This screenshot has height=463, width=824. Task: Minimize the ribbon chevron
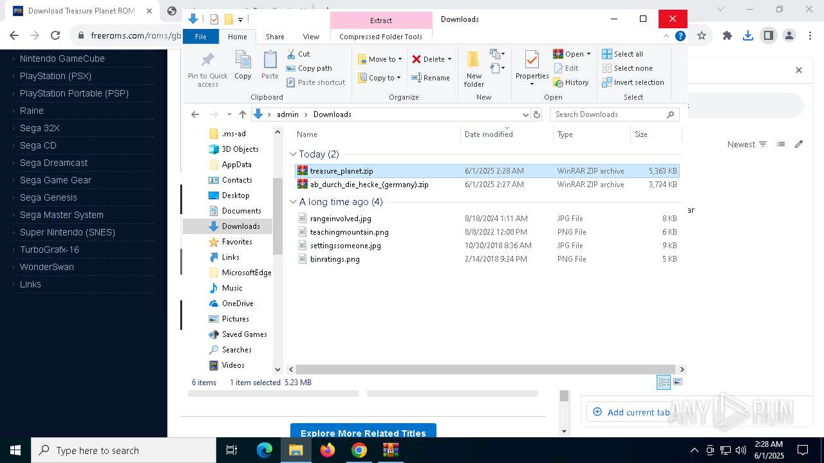click(666, 36)
